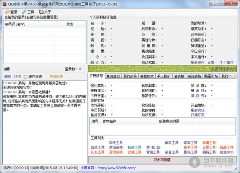
Task: Open the 设置 link under the personal stats
Action: click(x=211, y=62)
